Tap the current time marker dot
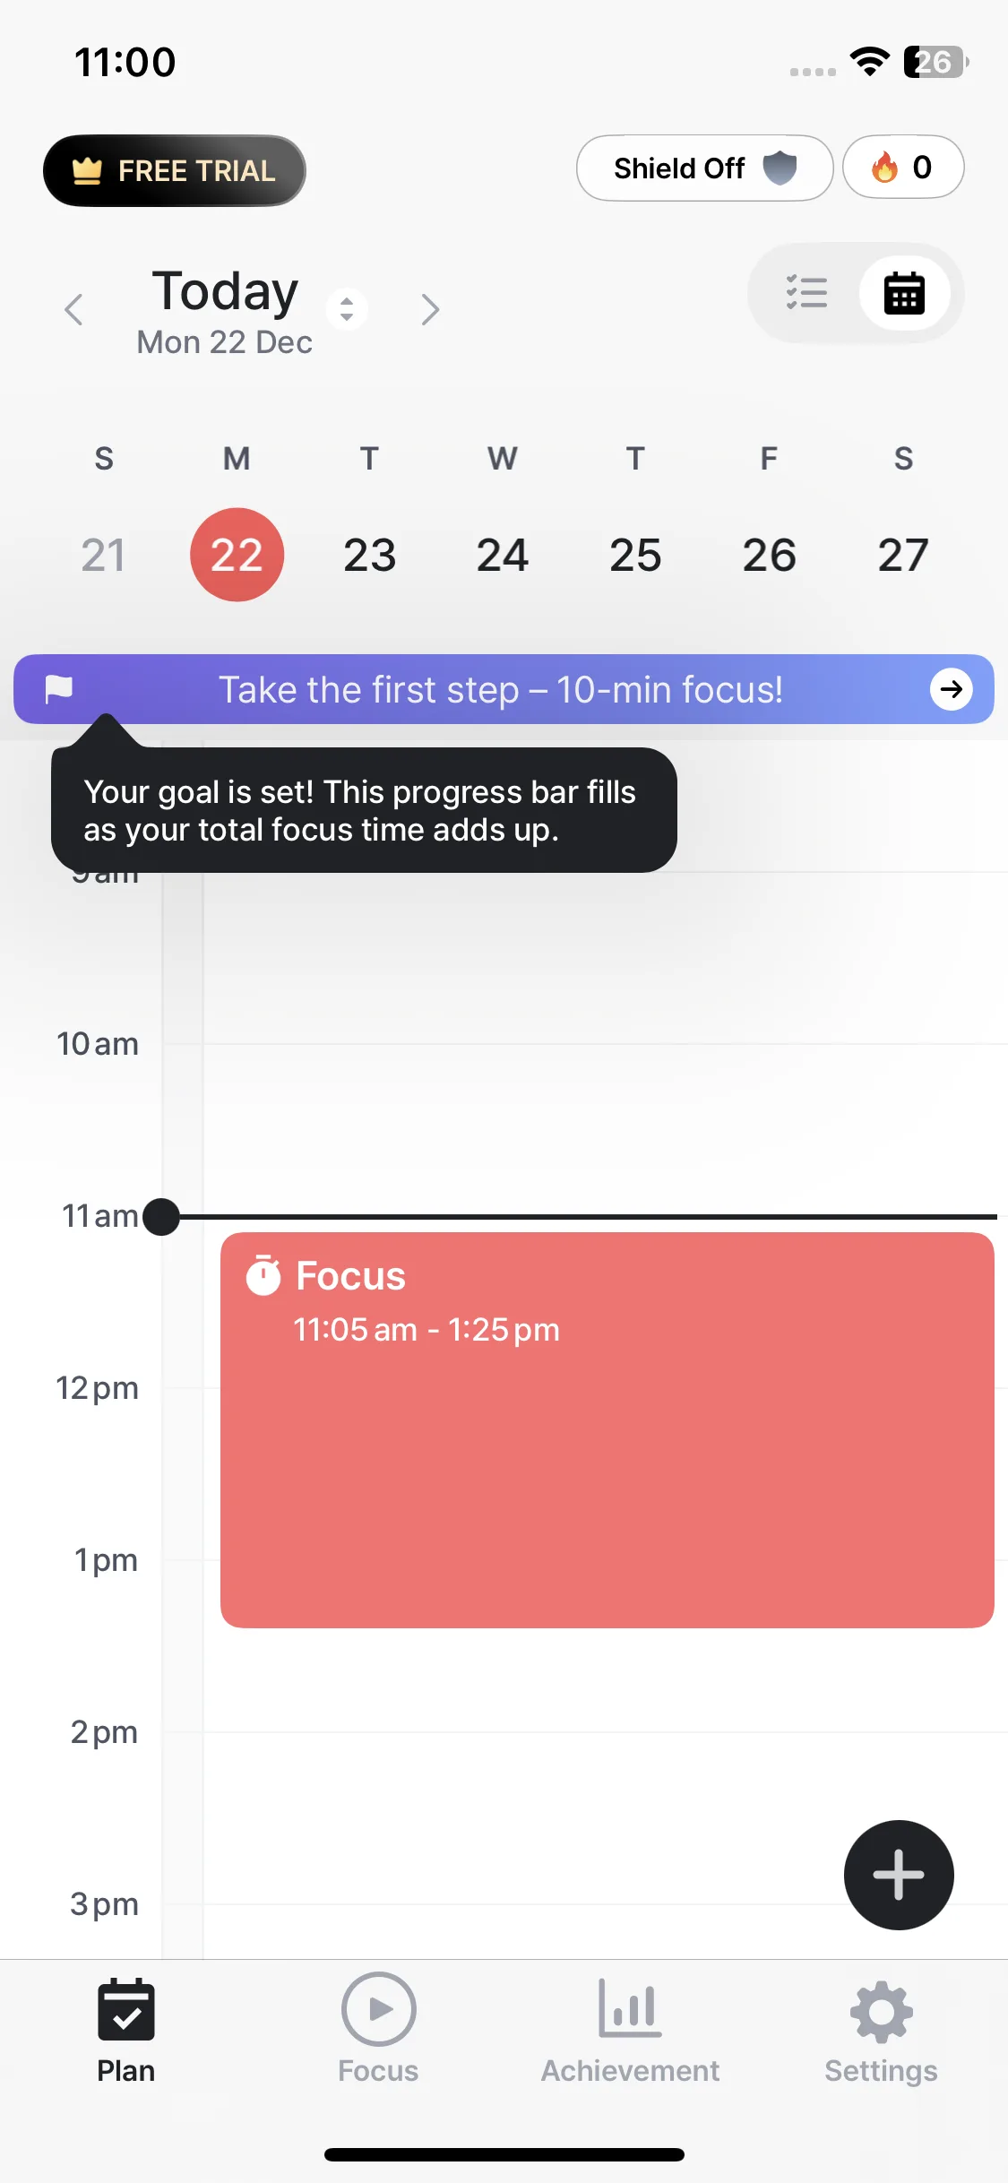The height and width of the screenshot is (2183, 1008). [161, 1217]
